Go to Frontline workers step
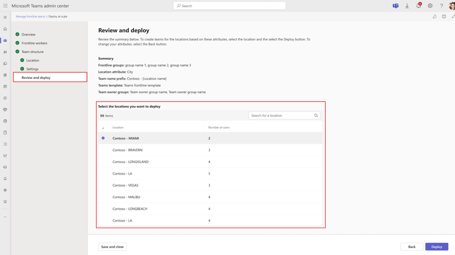The height and width of the screenshot is (255, 455). [x=34, y=43]
